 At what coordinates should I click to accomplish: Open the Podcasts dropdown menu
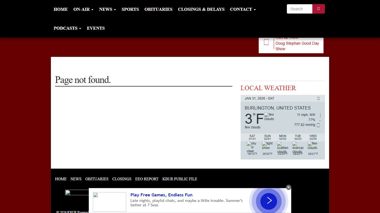67,28
